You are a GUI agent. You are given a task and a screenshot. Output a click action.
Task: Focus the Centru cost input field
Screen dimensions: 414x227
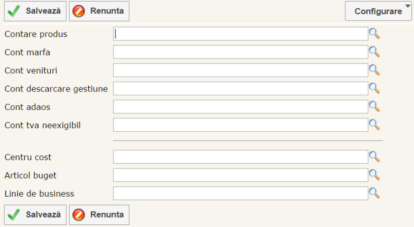coord(240,156)
